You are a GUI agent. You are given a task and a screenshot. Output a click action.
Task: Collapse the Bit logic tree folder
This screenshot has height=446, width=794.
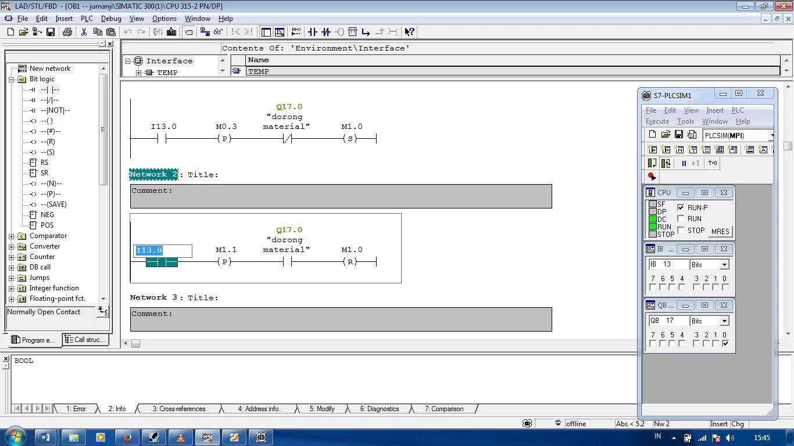[11, 79]
